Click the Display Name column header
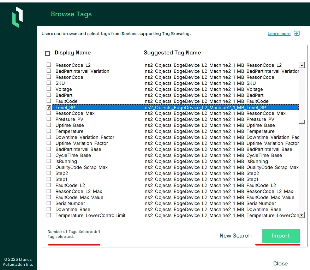310x270 pixels. [73, 53]
